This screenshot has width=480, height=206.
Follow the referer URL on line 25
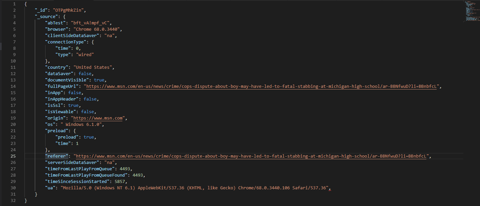[251, 156]
